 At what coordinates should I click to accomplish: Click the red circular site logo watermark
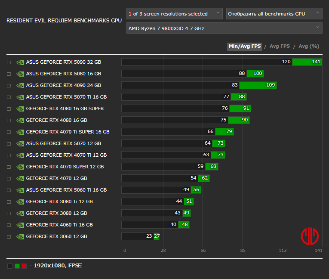(x=309, y=236)
